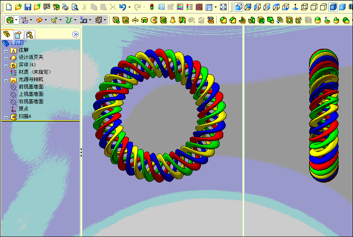Switch to the ConfigurationManager tab
The image size is (353, 237).
(30, 35)
